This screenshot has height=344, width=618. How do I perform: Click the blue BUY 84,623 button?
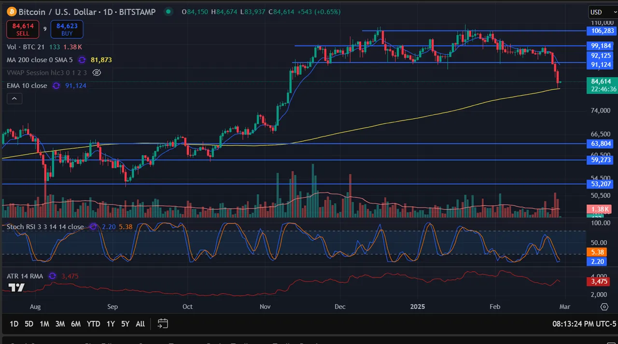coord(67,29)
